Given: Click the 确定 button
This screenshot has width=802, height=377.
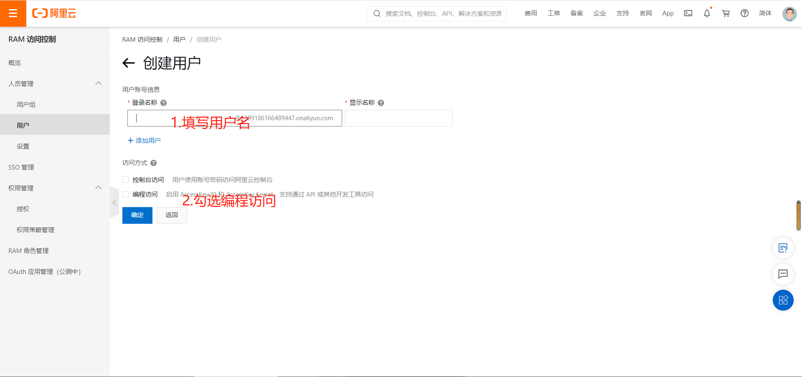Looking at the screenshot, I should (137, 215).
